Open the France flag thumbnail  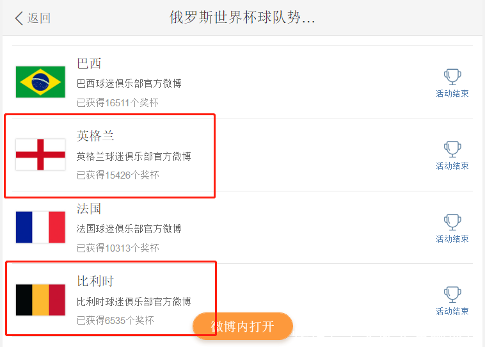click(40, 227)
